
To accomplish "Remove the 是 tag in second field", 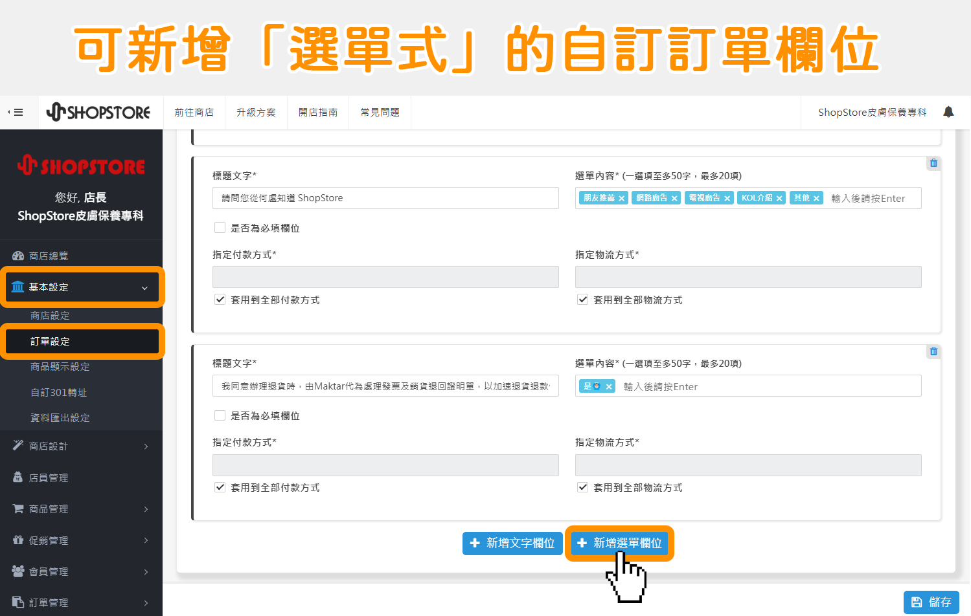I will point(609,387).
